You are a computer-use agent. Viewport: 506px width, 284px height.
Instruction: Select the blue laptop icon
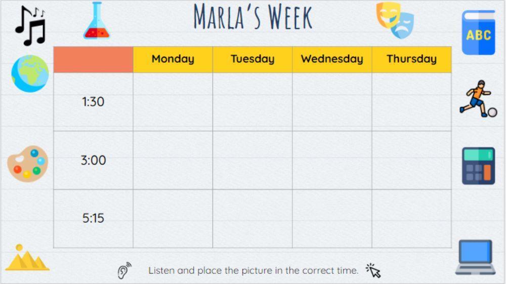click(x=475, y=257)
